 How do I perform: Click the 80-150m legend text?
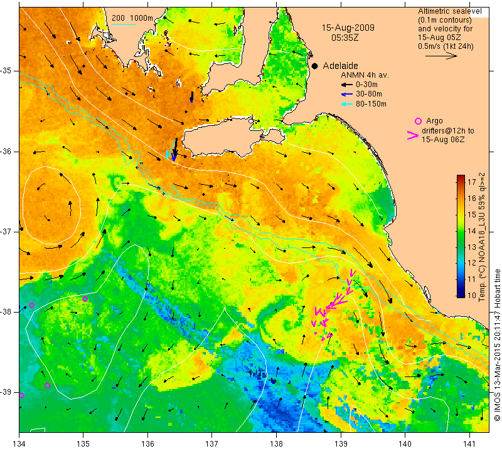click(371, 104)
